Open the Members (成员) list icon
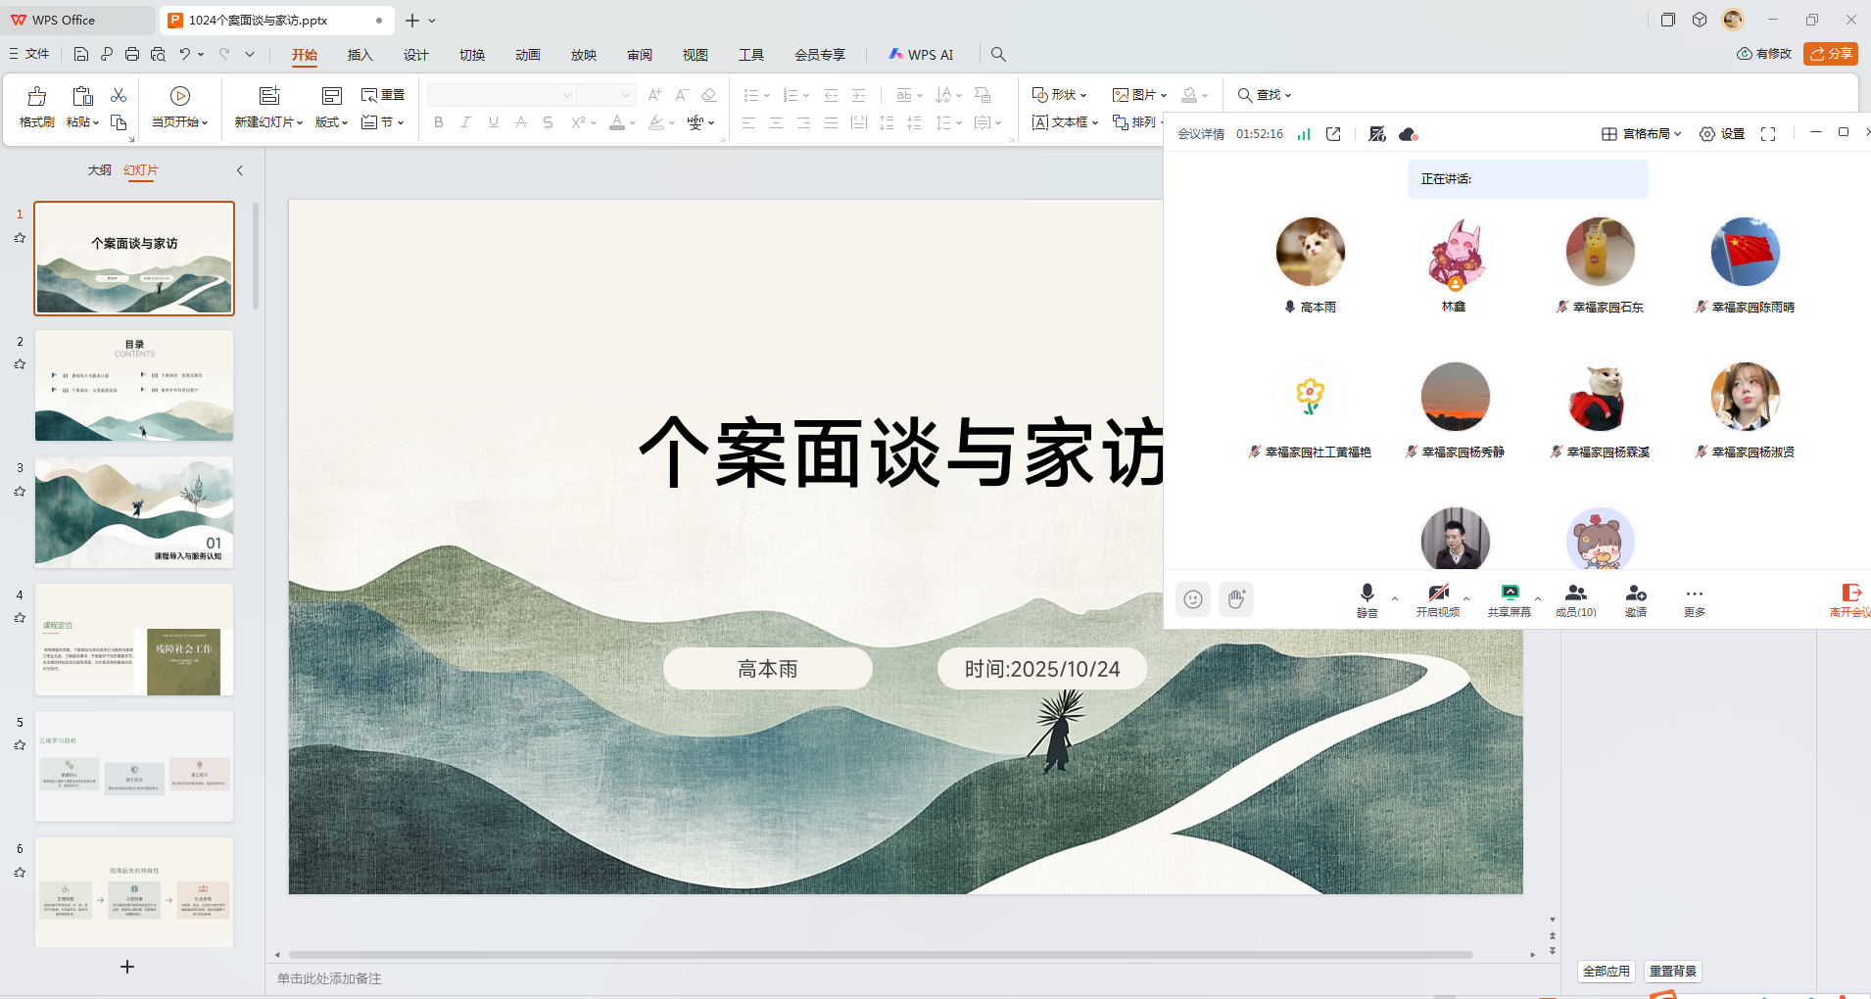Screen dimensions: 1871x999 [1575, 594]
